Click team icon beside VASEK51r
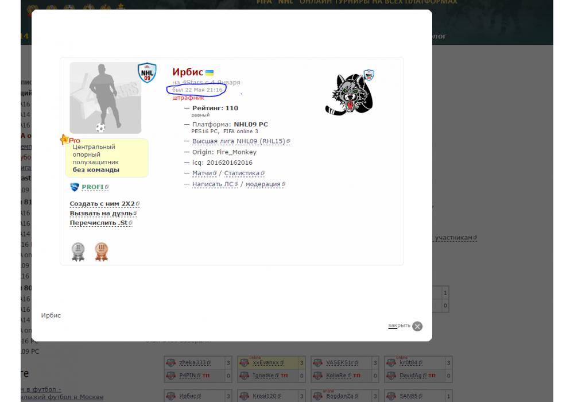This screenshot has width=574, height=402. click(x=318, y=362)
